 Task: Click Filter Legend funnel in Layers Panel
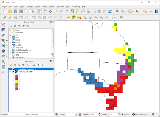(x=23, y=65)
